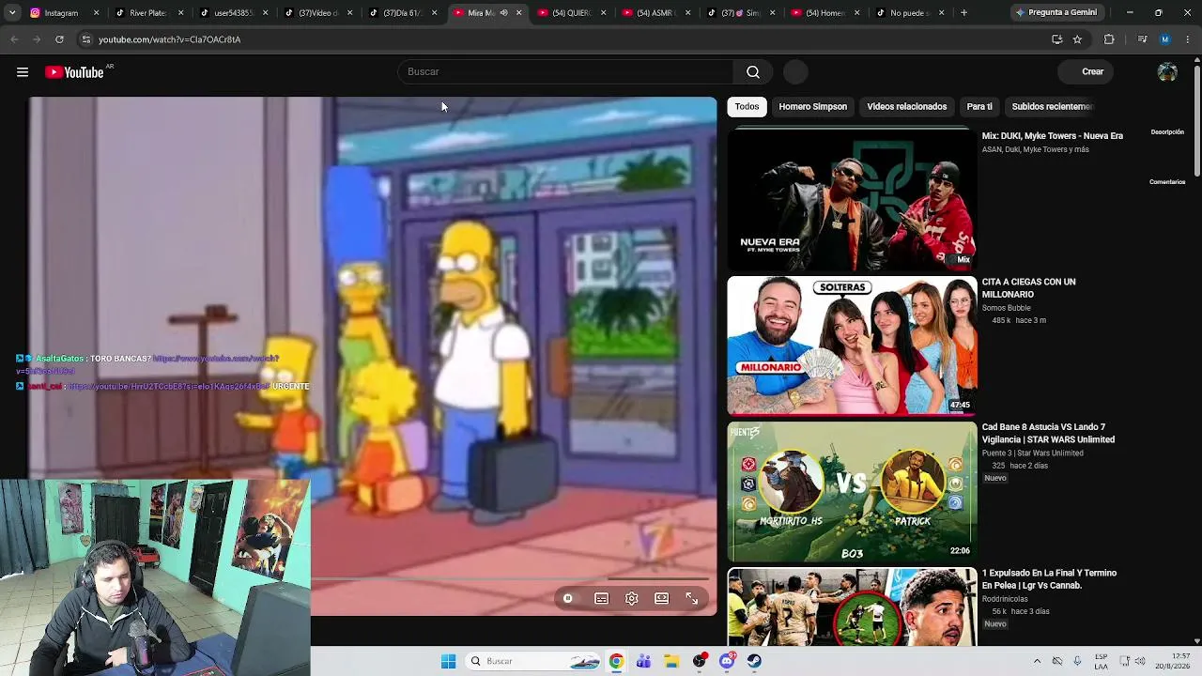Screen dimensions: 1202x676
Task: Open the Chrome profile M avatar
Action: coord(1165,39)
